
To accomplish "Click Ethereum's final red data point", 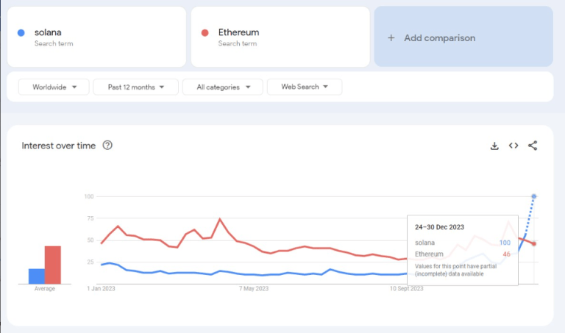I will coord(533,244).
